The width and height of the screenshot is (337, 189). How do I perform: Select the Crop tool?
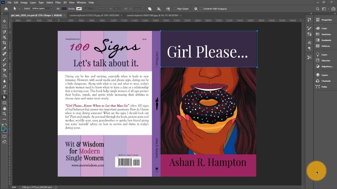[x=4, y=43]
